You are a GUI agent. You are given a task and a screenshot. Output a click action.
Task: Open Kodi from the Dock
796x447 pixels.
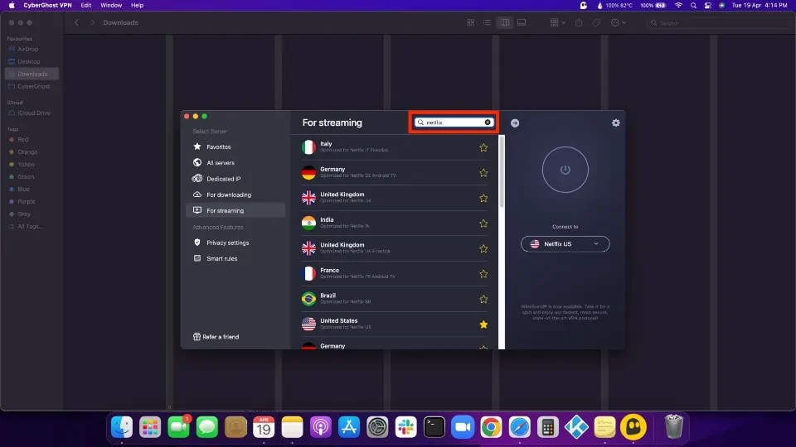[576, 427]
